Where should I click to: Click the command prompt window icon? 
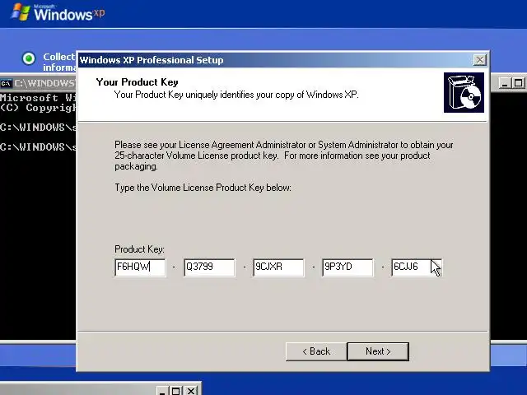coord(6,83)
